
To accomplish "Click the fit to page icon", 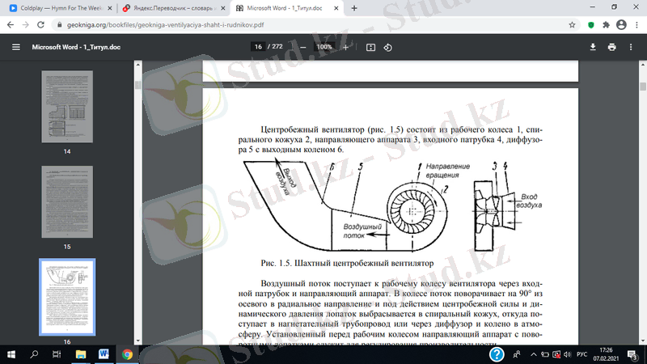I will [371, 47].
